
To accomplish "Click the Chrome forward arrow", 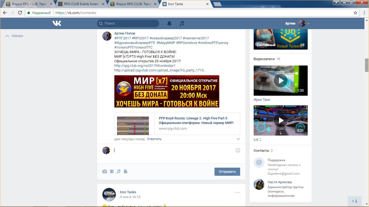I will tap(12, 13).
